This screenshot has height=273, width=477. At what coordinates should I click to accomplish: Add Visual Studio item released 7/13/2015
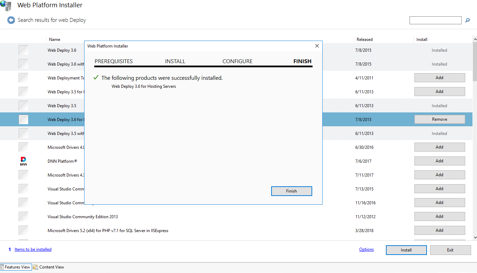[439, 189]
